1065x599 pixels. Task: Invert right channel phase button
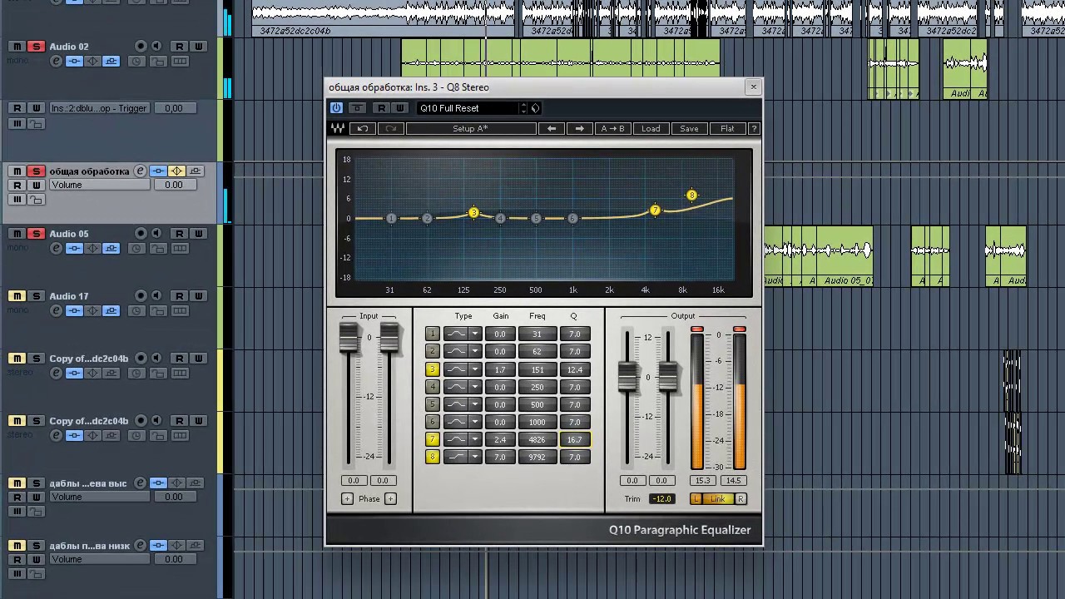pos(390,498)
